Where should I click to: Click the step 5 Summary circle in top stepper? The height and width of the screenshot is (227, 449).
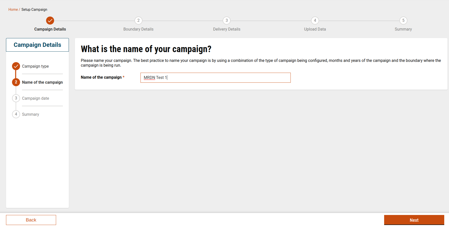pos(403,21)
